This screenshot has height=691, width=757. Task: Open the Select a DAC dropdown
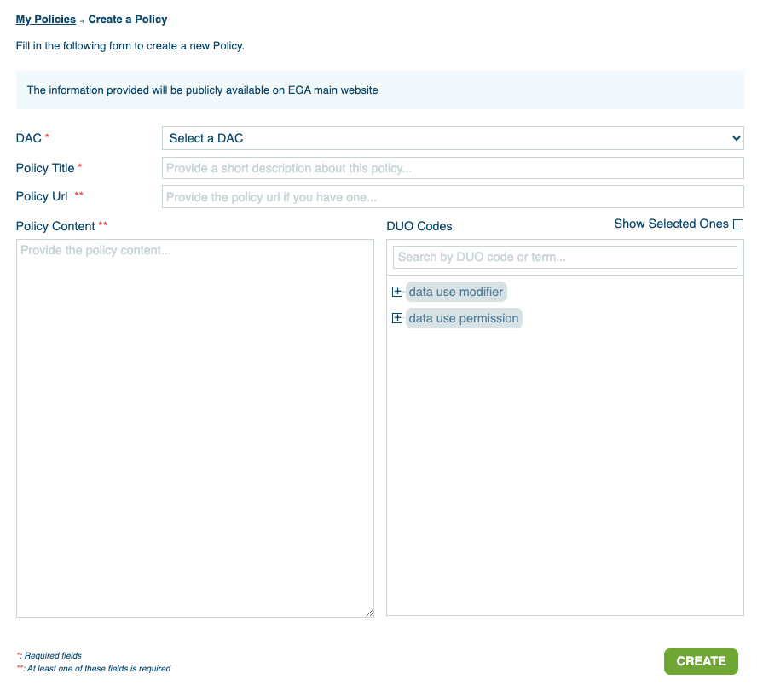coord(452,138)
